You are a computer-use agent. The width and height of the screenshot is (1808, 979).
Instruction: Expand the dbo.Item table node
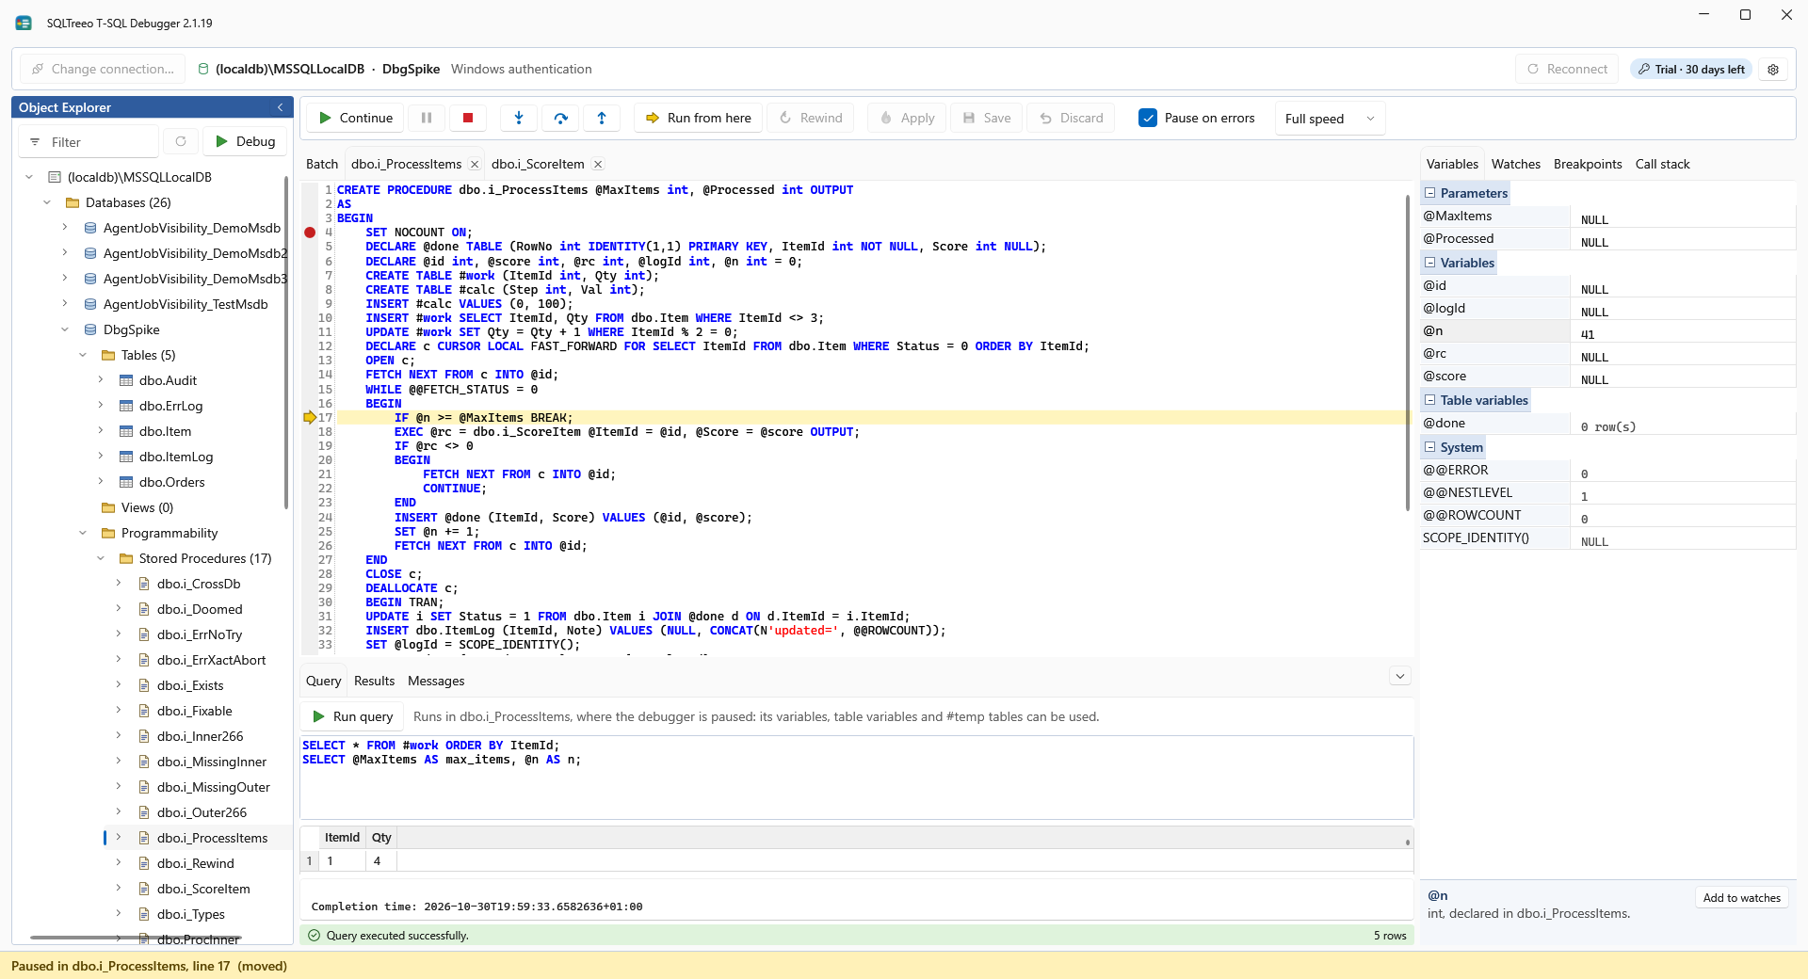101,431
